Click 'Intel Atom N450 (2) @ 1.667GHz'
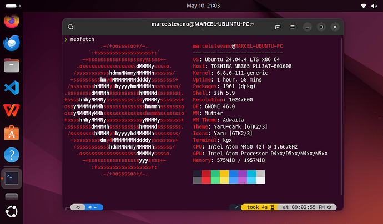 point(253,147)
